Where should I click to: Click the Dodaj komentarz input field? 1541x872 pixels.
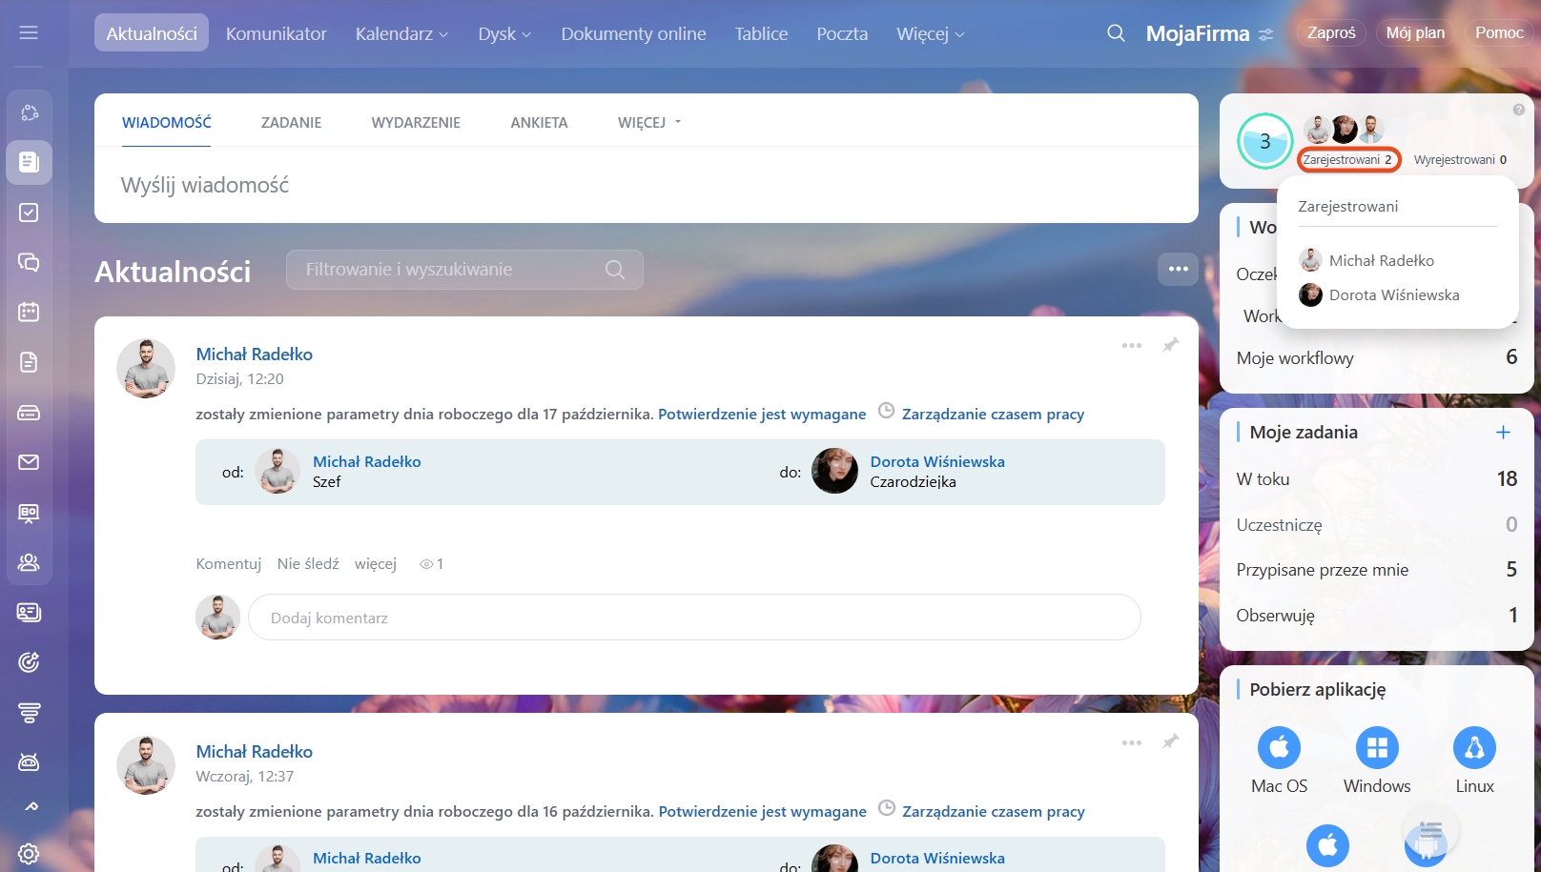coord(694,619)
